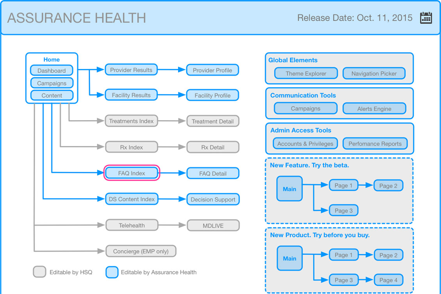Click Accounts & Privileges
This screenshot has height=294, width=441.
[x=305, y=143]
